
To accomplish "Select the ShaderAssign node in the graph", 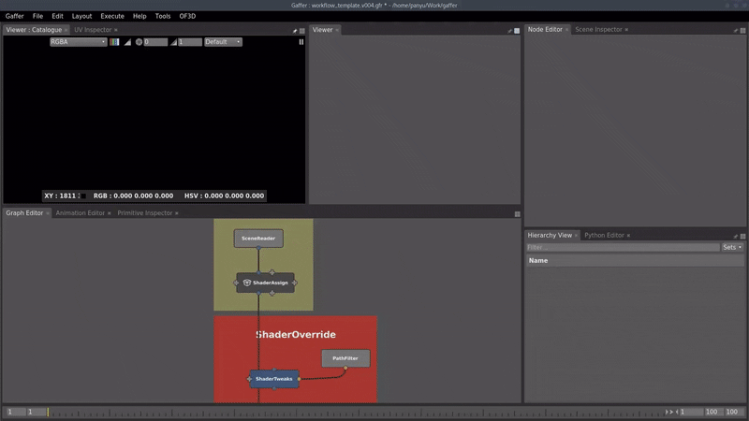I will [266, 283].
